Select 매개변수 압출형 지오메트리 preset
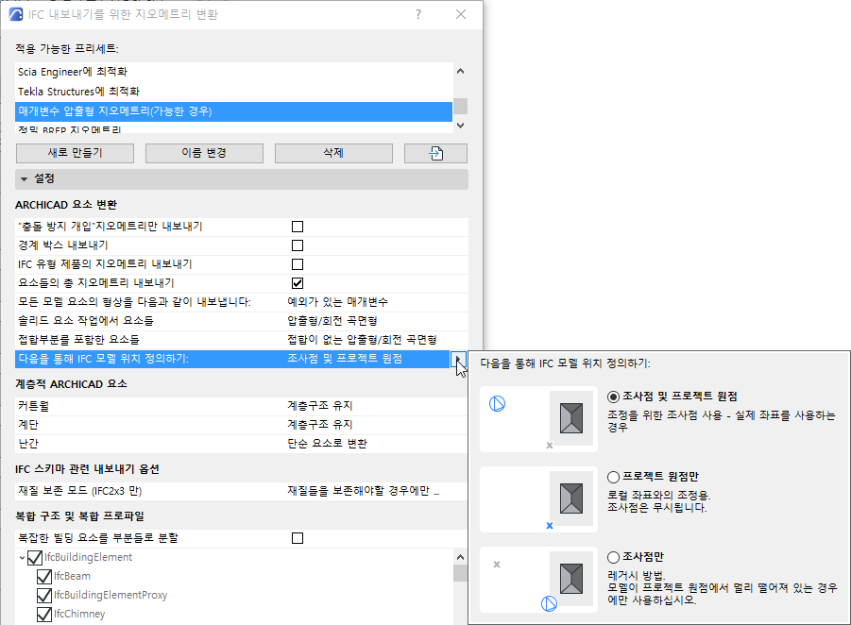This screenshot has height=625, width=851. [x=234, y=111]
